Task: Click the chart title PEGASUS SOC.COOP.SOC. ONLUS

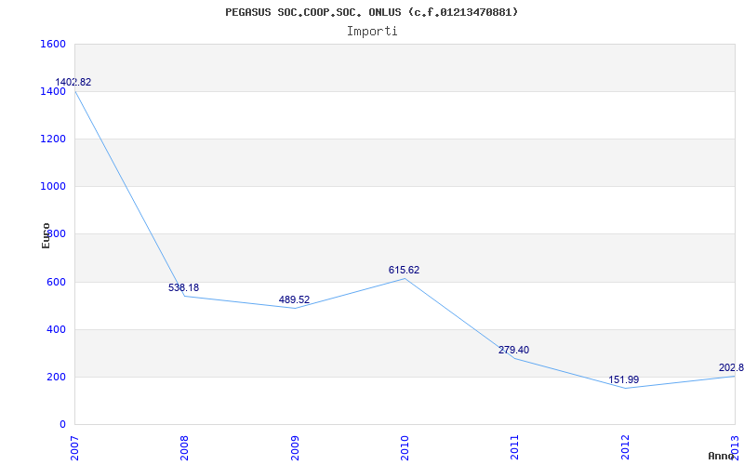Action: click(372, 12)
